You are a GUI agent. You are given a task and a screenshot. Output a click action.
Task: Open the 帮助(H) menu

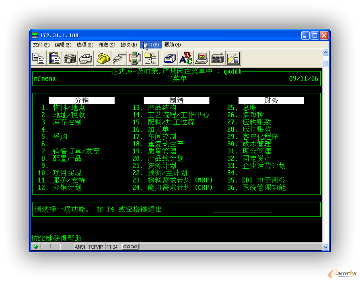[172, 45]
